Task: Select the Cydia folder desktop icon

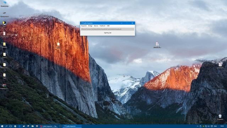Action: pos(5,76)
